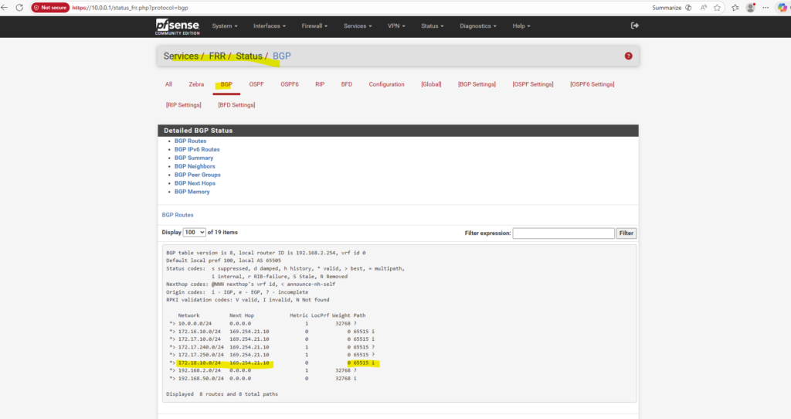Change the Display items count dropdown

(x=195, y=232)
